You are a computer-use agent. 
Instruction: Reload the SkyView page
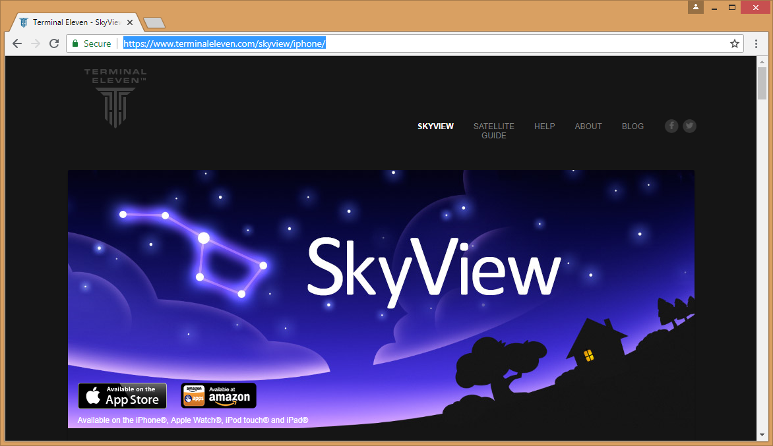pyautogui.click(x=54, y=44)
